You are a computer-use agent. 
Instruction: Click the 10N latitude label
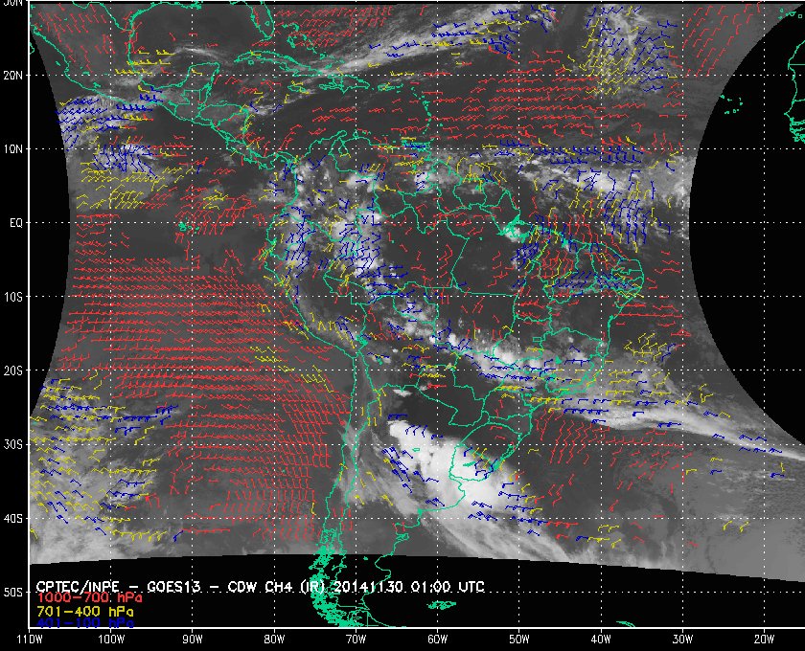(x=12, y=148)
